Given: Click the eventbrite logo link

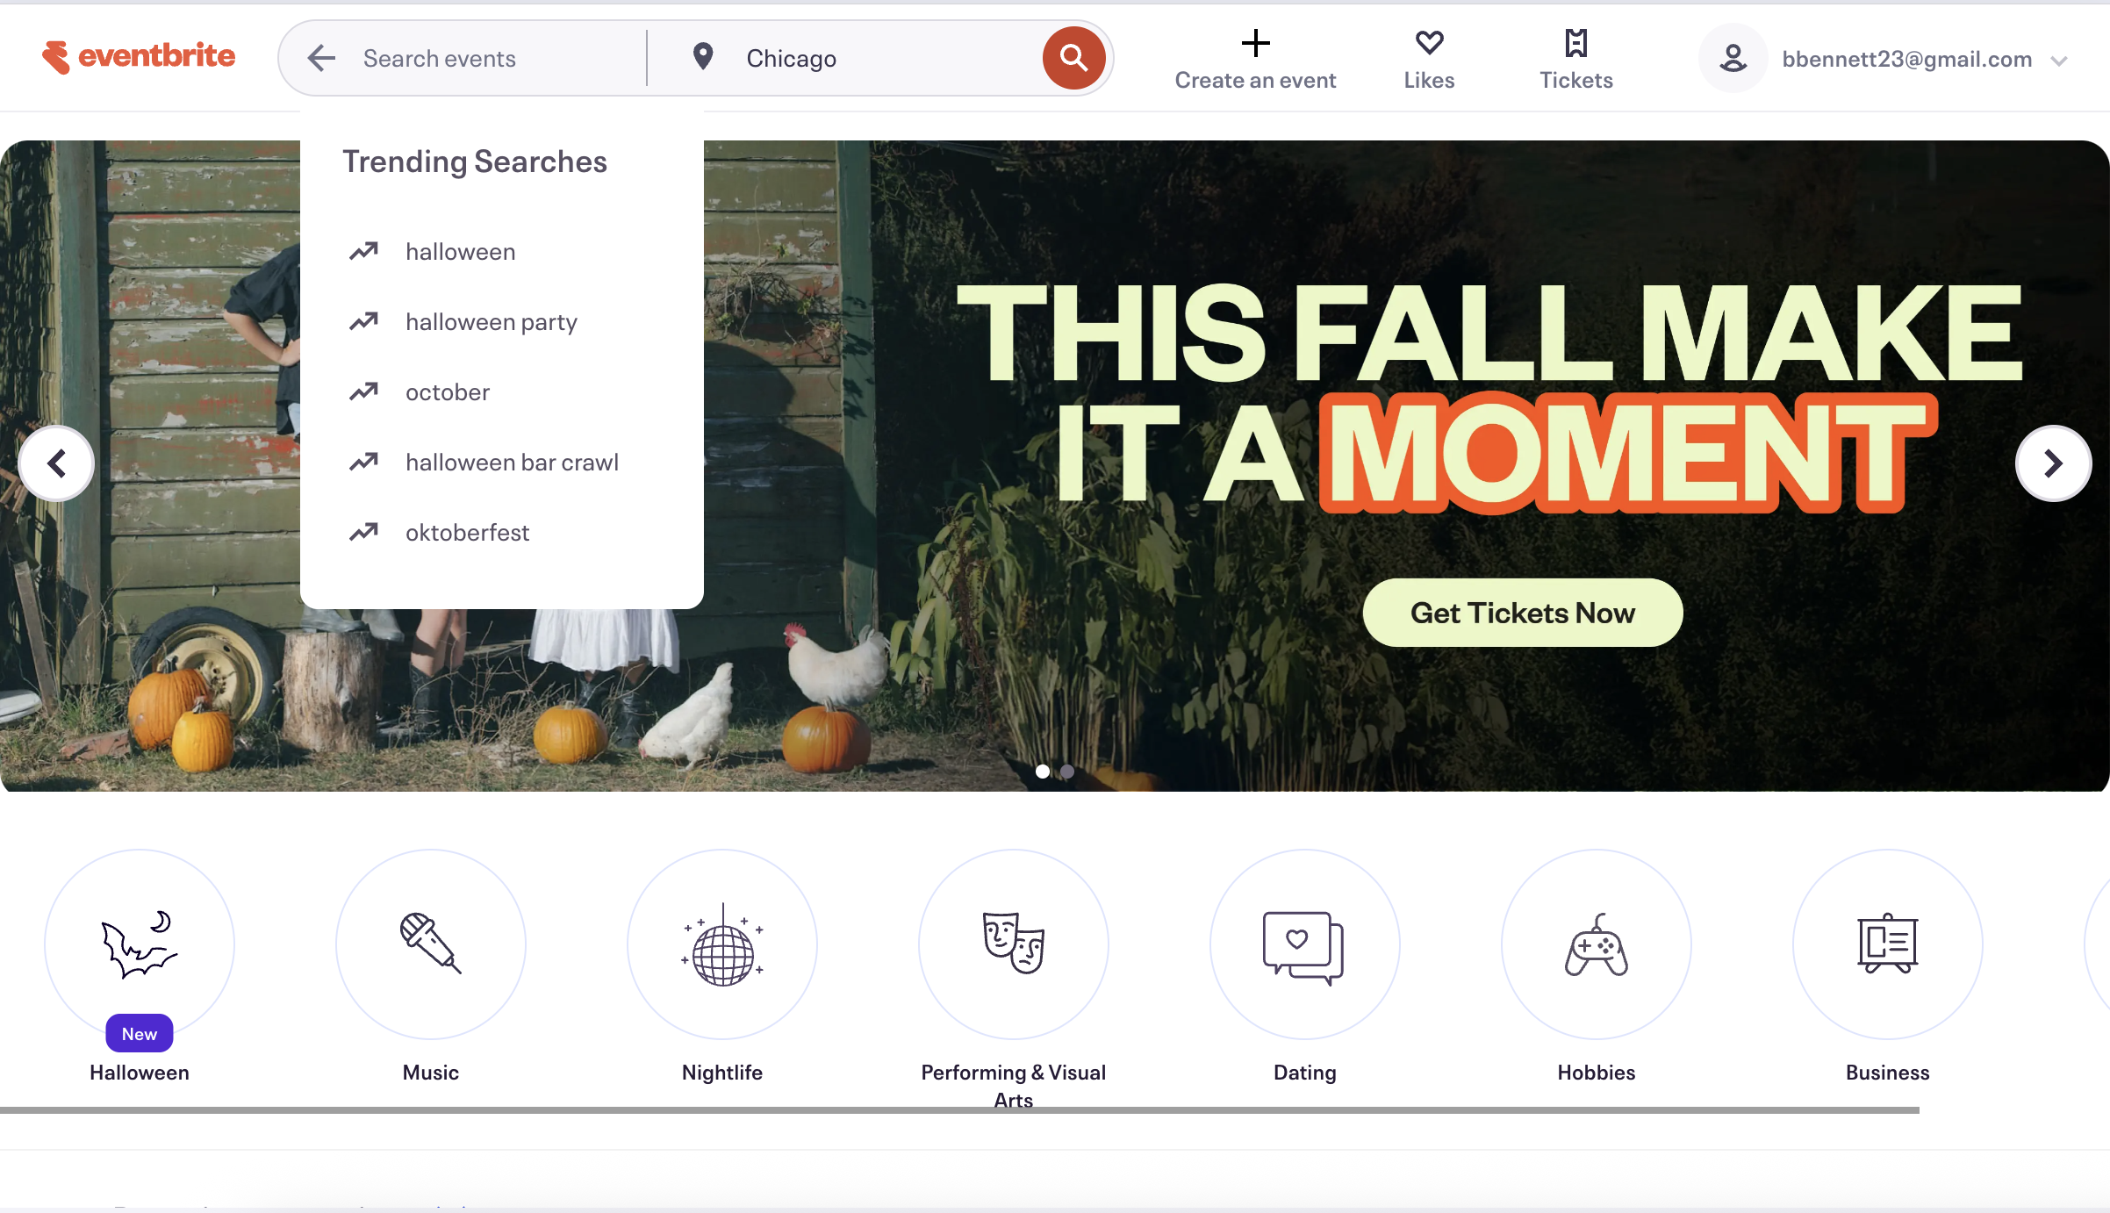Looking at the screenshot, I should pyautogui.click(x=139, y=56).
